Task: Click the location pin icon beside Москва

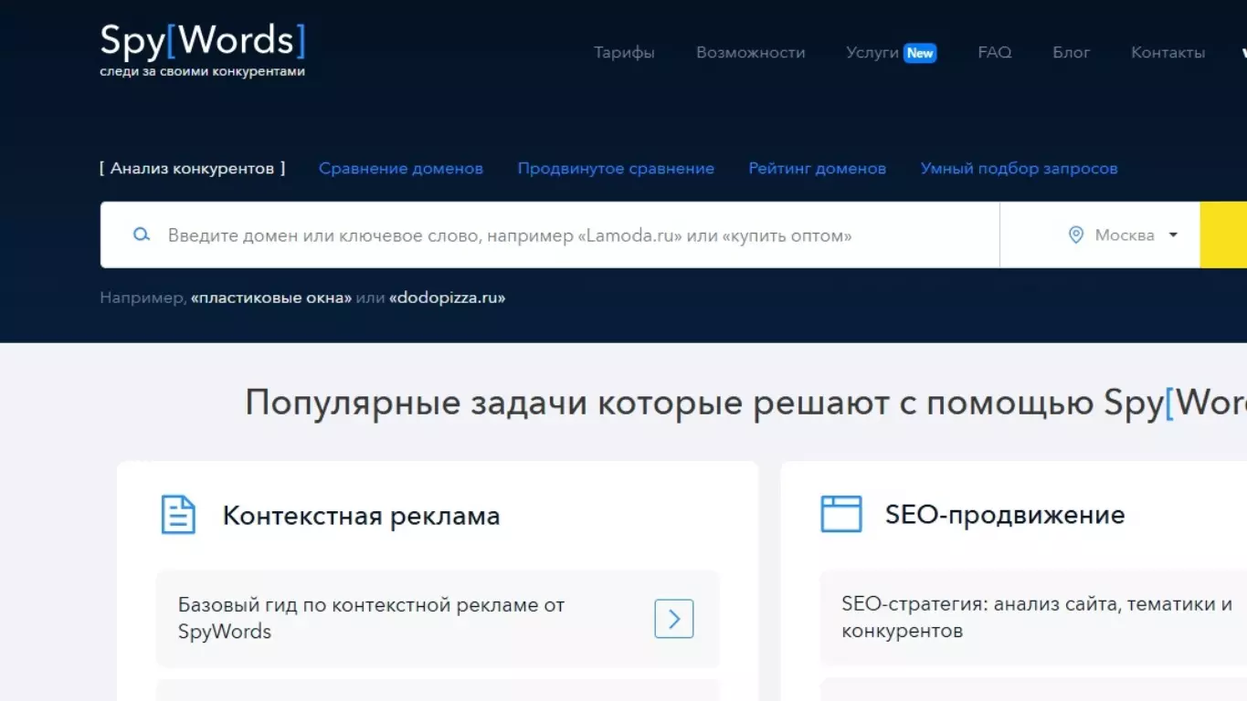Action: coord(1076,235)
